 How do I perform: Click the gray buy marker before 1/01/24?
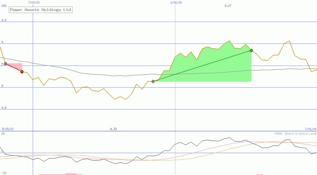153,81
